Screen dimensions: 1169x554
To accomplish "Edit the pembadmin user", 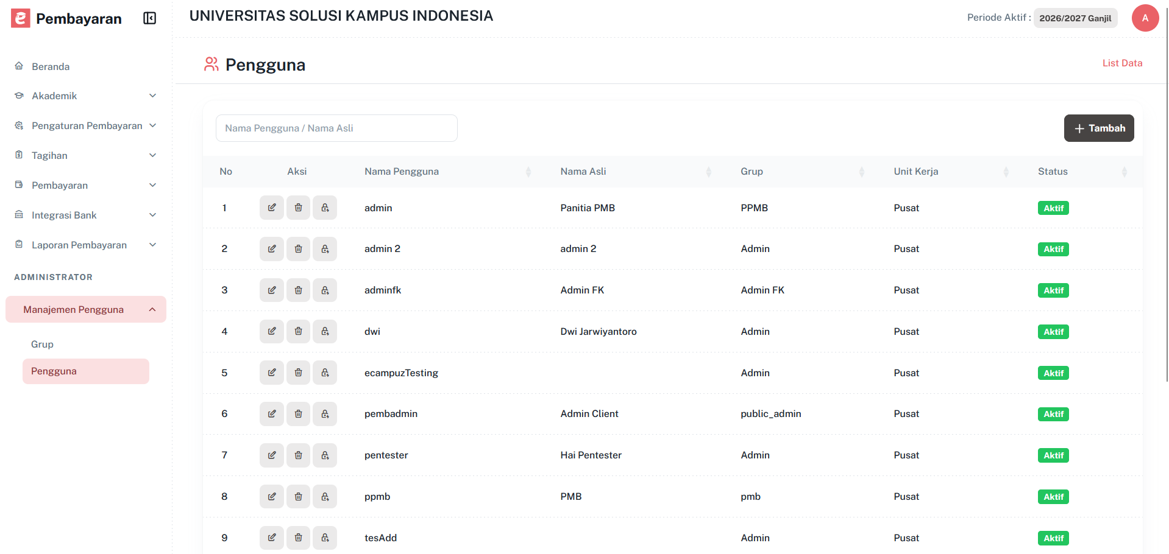I will 272,414.
